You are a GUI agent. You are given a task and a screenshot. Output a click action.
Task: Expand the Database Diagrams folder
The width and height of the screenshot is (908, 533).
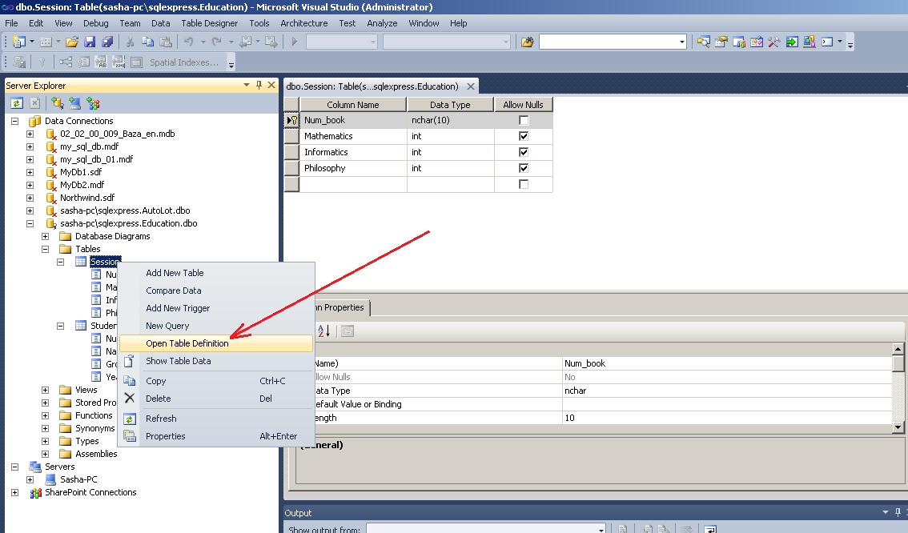(x=45, y=236)
